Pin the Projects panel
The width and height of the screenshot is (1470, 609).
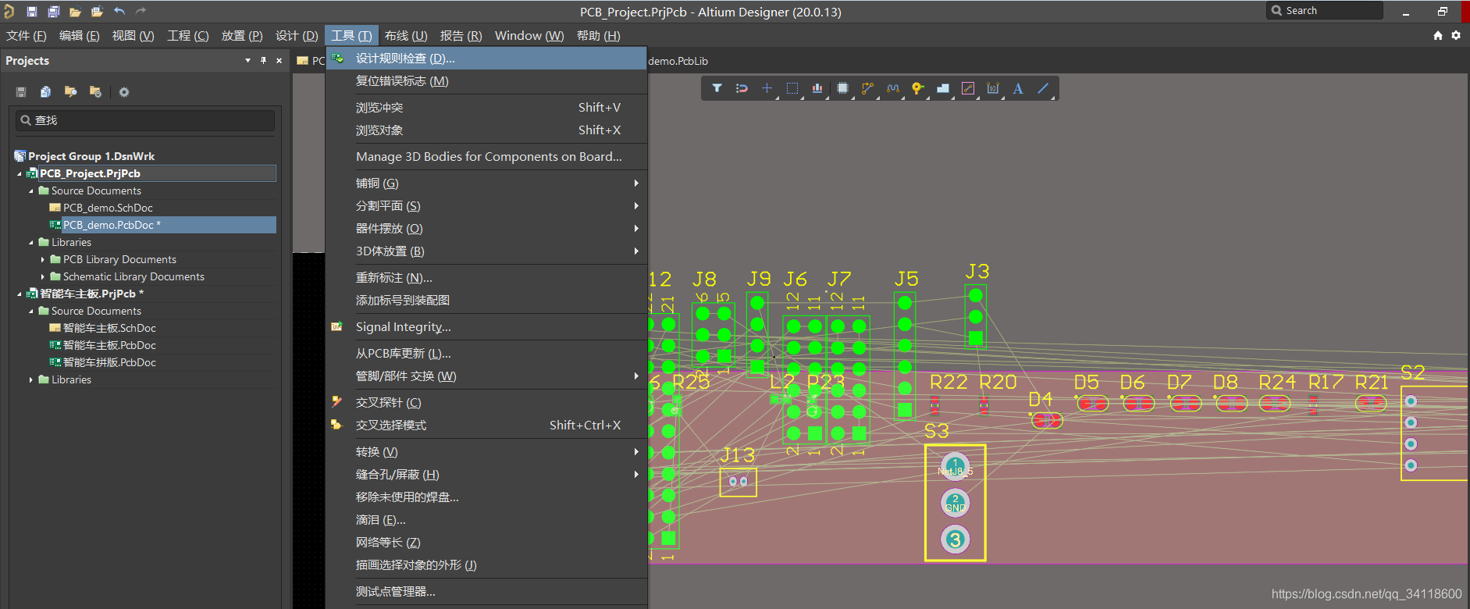pos(263,60)
